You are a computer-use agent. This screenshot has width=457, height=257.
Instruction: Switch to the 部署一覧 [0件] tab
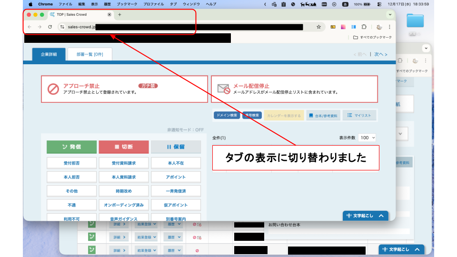(x=89, y=54)
